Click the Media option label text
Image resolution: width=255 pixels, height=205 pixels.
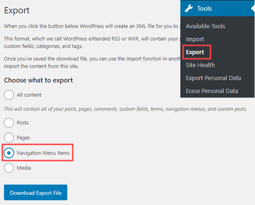tap(24, 168)
